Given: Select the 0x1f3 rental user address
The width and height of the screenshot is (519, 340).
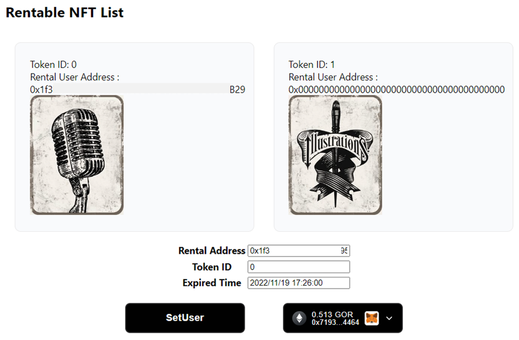Looking at the screenshot, I should (138, 89).
